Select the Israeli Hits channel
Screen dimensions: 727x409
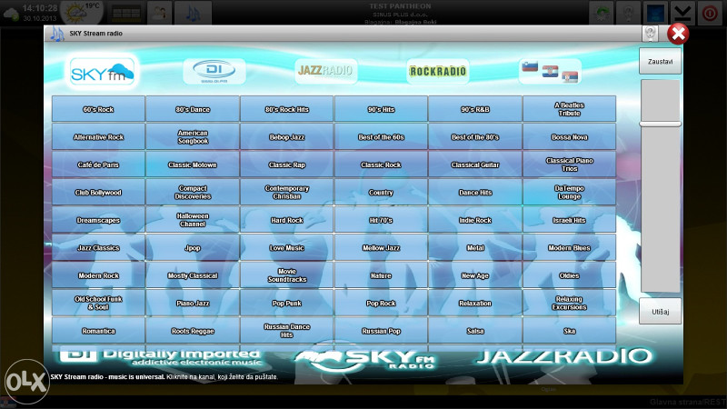click(x=569, y=220)
